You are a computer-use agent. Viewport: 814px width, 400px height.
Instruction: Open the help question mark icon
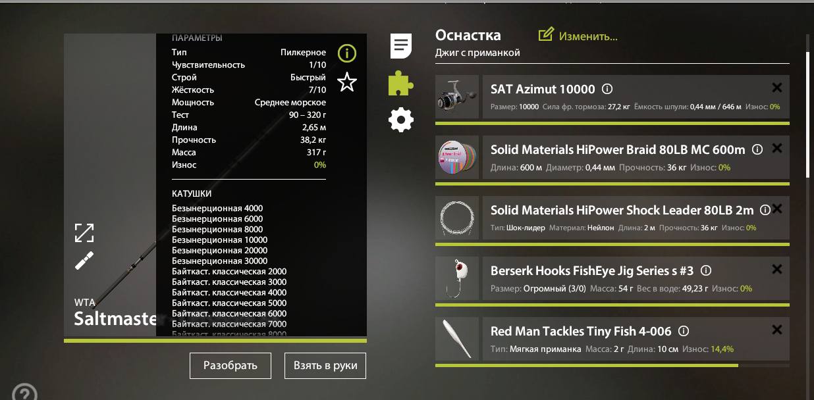[24, 393]
